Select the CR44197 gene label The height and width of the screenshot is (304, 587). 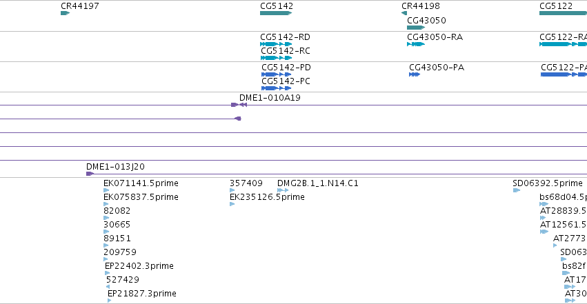[x=80, y=6]
